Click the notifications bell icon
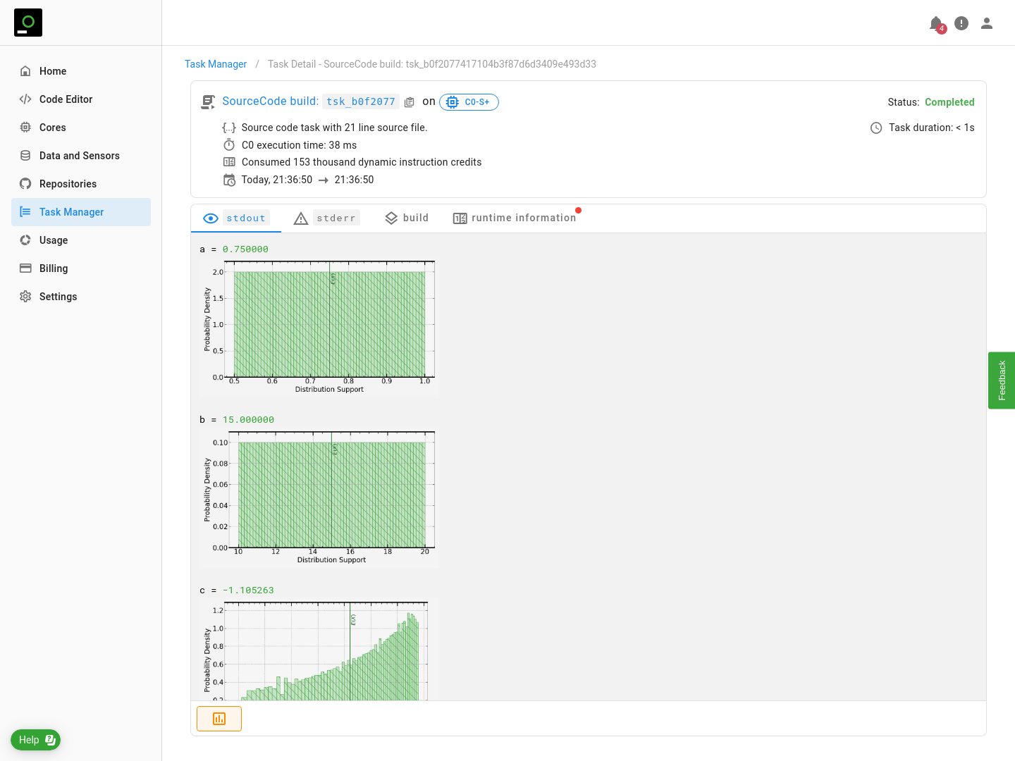 [936, 24]
